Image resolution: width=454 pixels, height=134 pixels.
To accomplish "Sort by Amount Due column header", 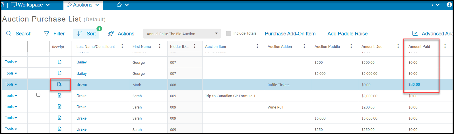I will pyautogui.click(x=372, y=46).
